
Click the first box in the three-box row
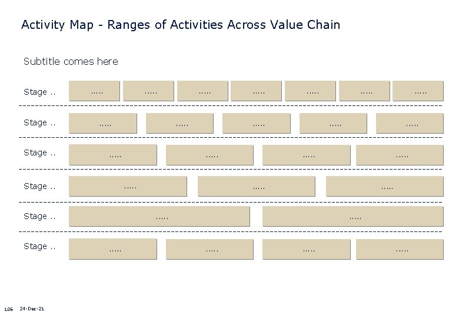128,186
